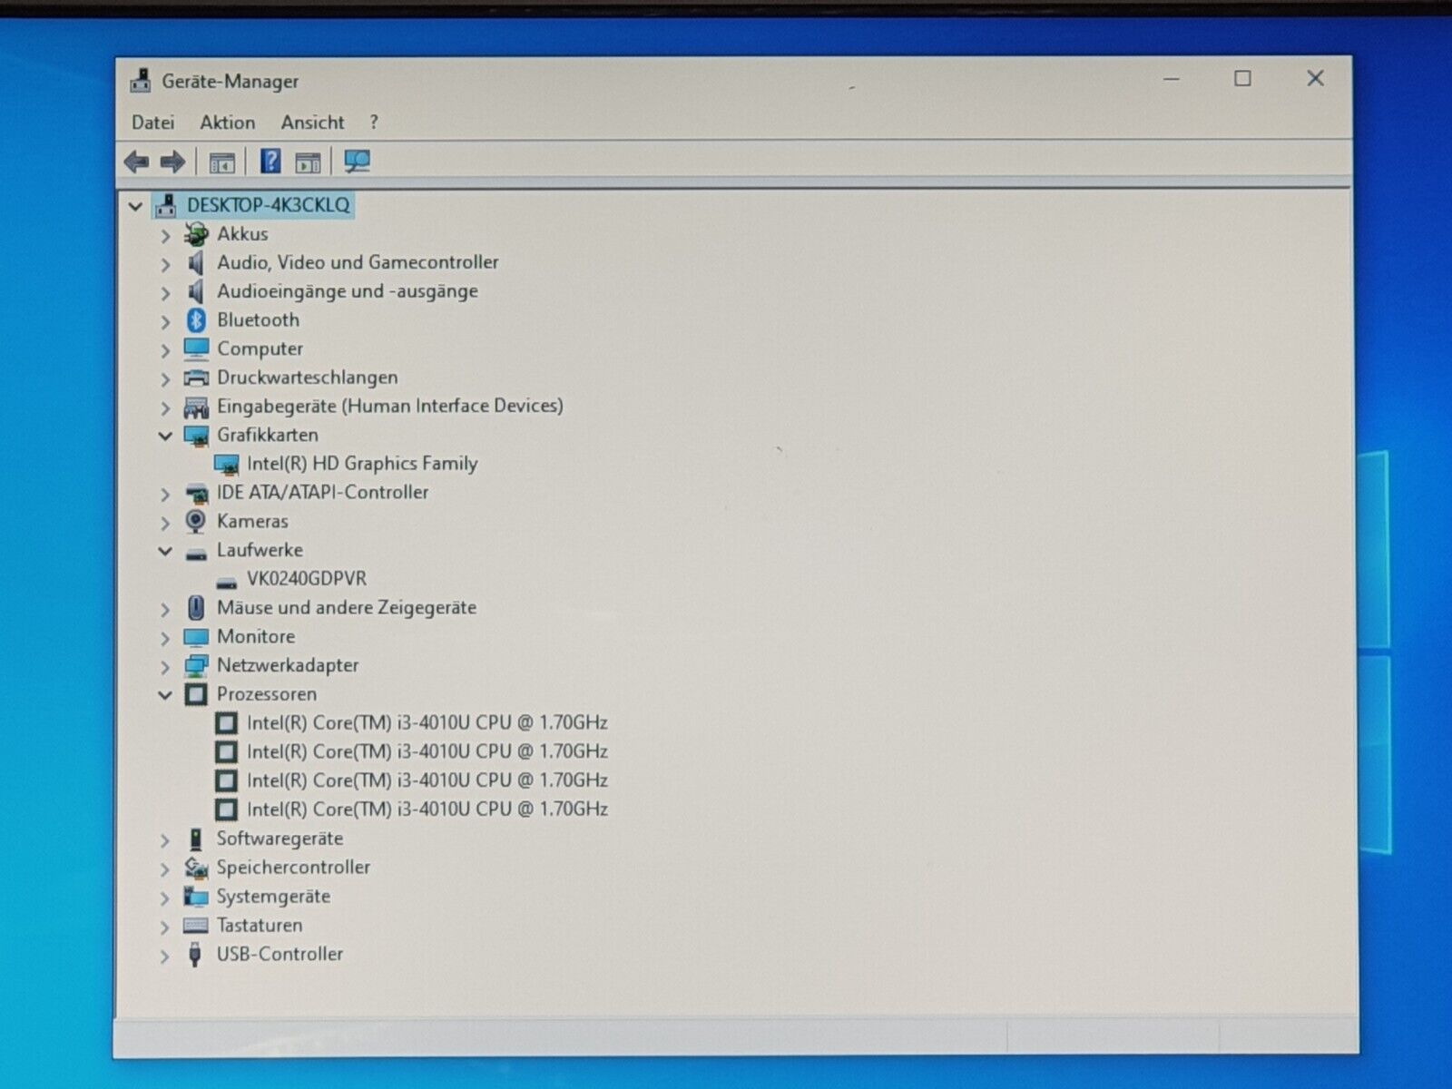Image resolution: width=1452 pixels, height=1089 pixels.
Task: Expand the USB-Controller category
Action: pos(165,956)
